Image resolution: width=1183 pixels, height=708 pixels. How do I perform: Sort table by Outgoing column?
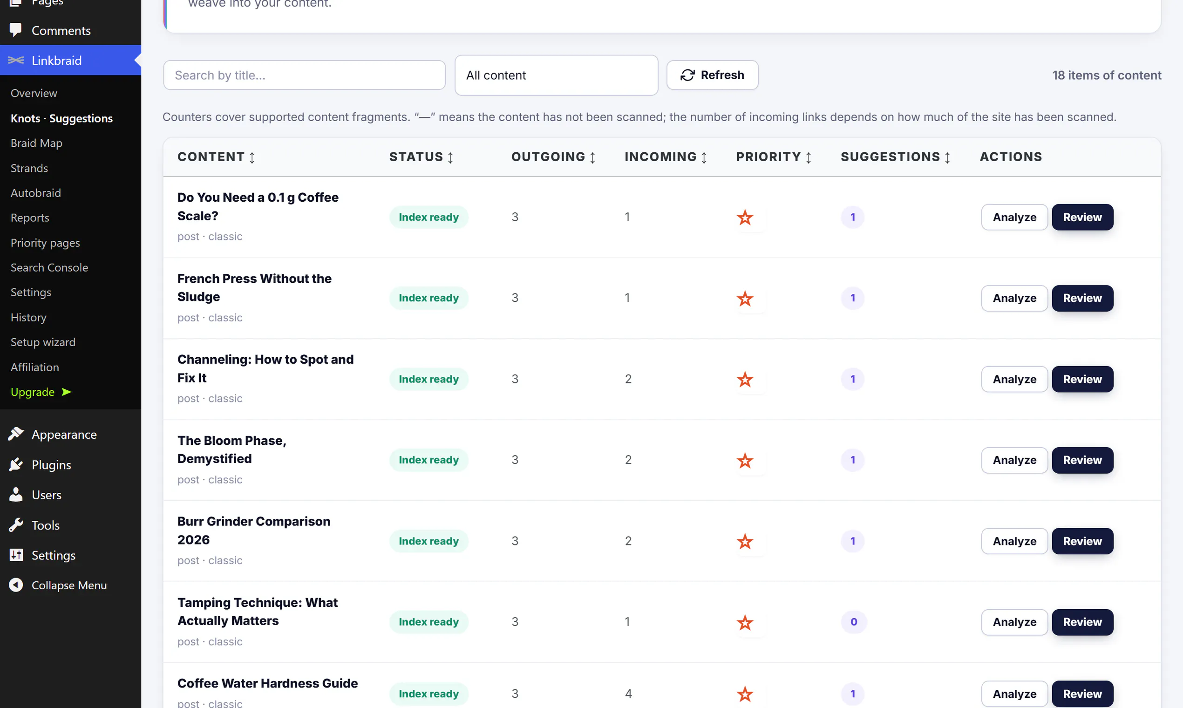click(553, 157)
